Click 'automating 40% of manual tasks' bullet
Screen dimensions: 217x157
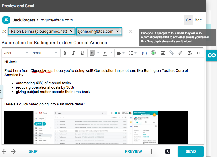[x=43, y=83]
